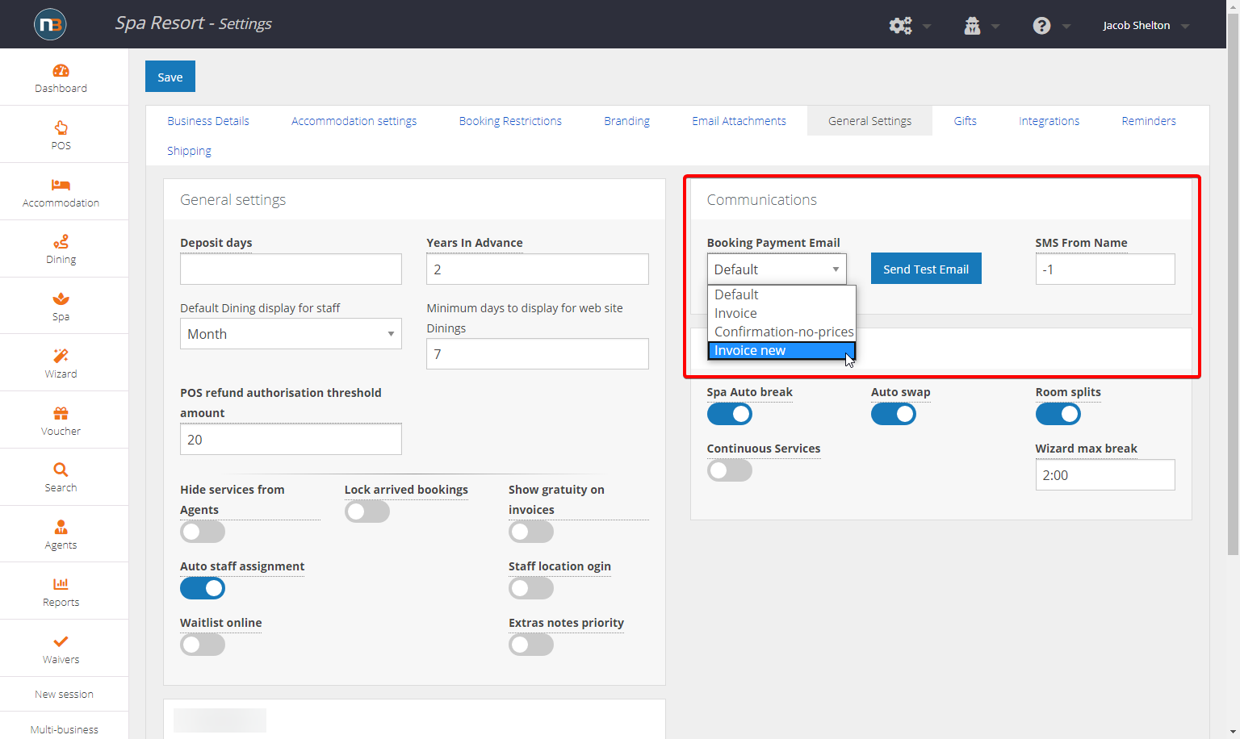Click the Years In Advance field
1240x739 pixels.
point(538,269)
